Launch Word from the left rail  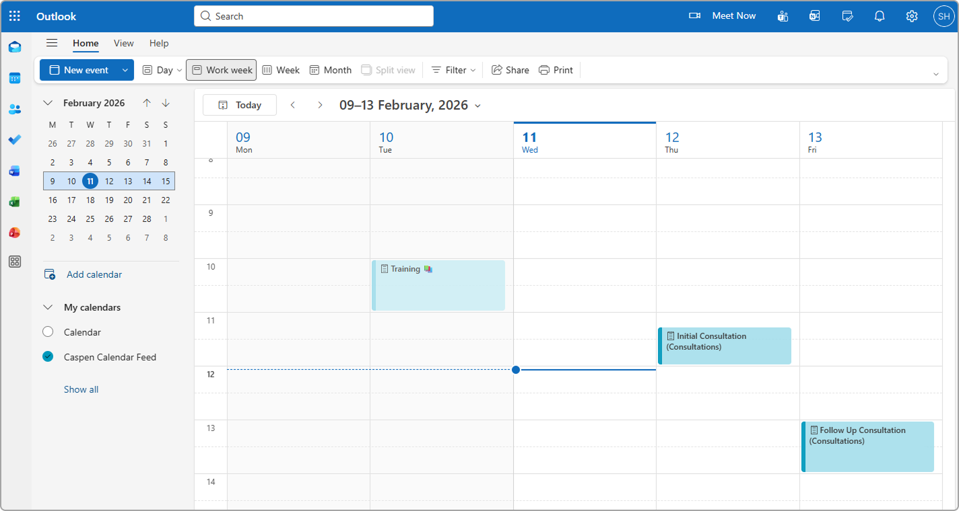15,171
